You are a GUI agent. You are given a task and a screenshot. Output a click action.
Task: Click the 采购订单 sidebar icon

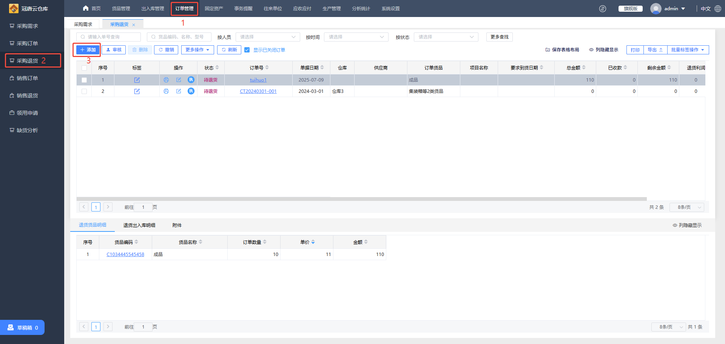[x=12, y=43]
